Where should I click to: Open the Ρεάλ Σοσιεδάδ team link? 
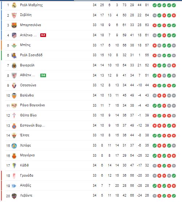pos(31,55)
